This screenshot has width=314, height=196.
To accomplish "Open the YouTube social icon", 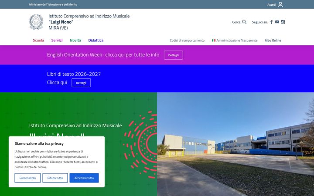I will [277, 22].
